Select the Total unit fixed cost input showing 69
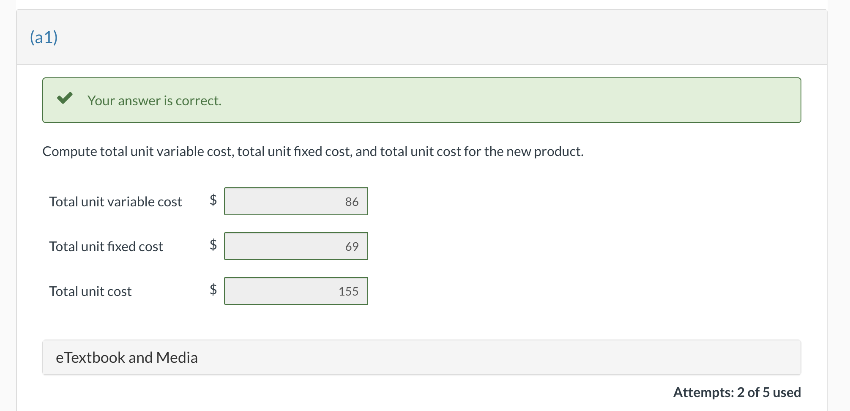The image size is (850, 411). [x=296, y=246]
